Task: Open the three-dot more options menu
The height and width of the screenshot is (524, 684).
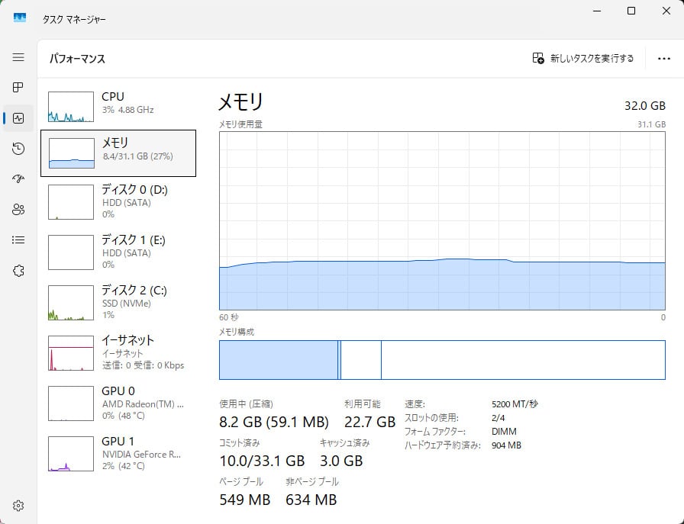Action: (x=663, y=58)
